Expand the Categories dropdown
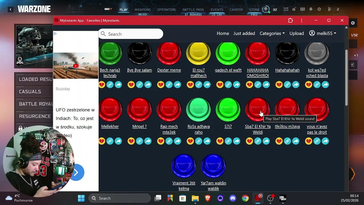The height and width of the screenshot is (205, 364). pos(272,33)
